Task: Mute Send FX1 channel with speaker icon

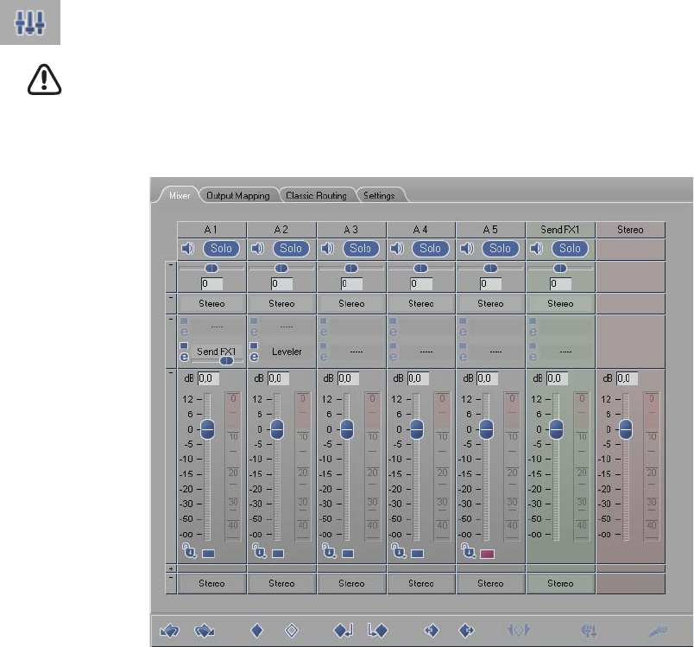Action: pyautogui.click(x=537, y=249)
